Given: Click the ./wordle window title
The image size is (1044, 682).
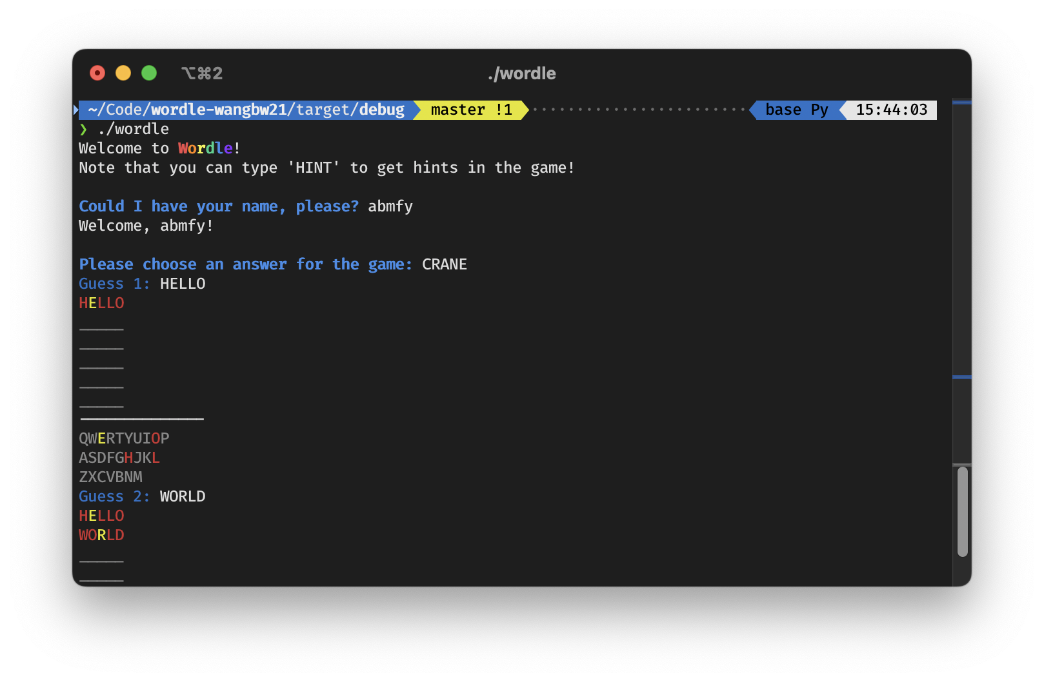Looking at the screenshot, I should (522, 73).
